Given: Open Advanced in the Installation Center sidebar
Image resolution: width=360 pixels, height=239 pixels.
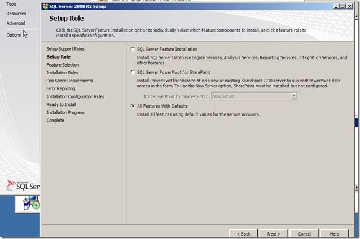Looking at the screenshot, I should tap(16, 23).
